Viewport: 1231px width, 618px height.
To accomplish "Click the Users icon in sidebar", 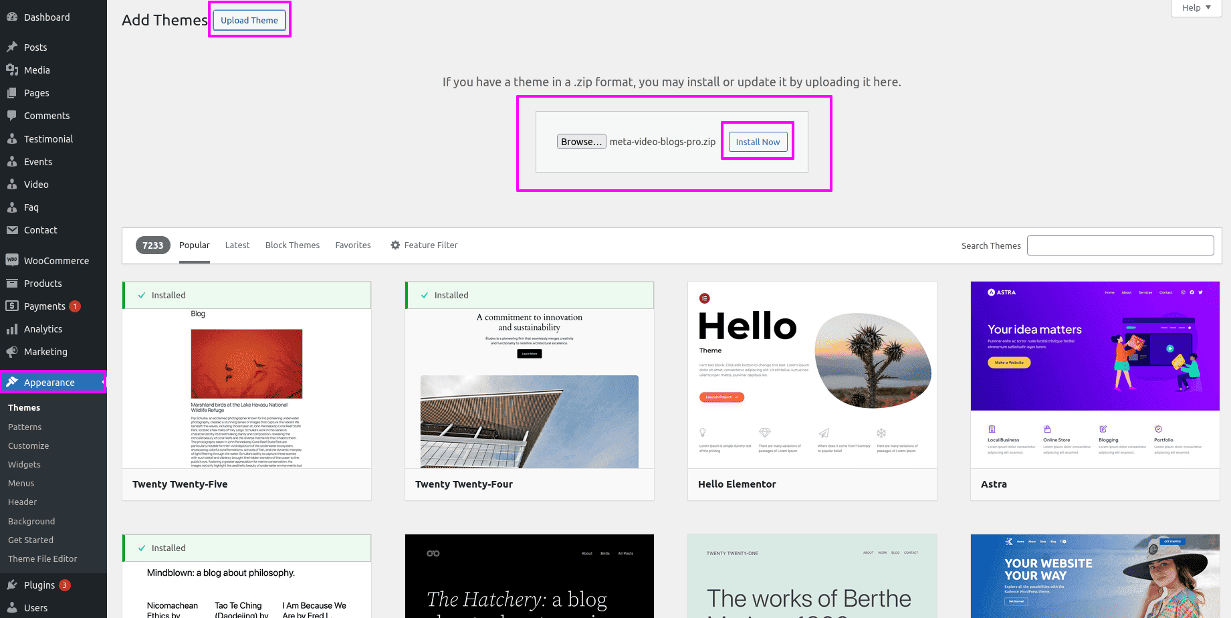I will (x=12, y=608).
